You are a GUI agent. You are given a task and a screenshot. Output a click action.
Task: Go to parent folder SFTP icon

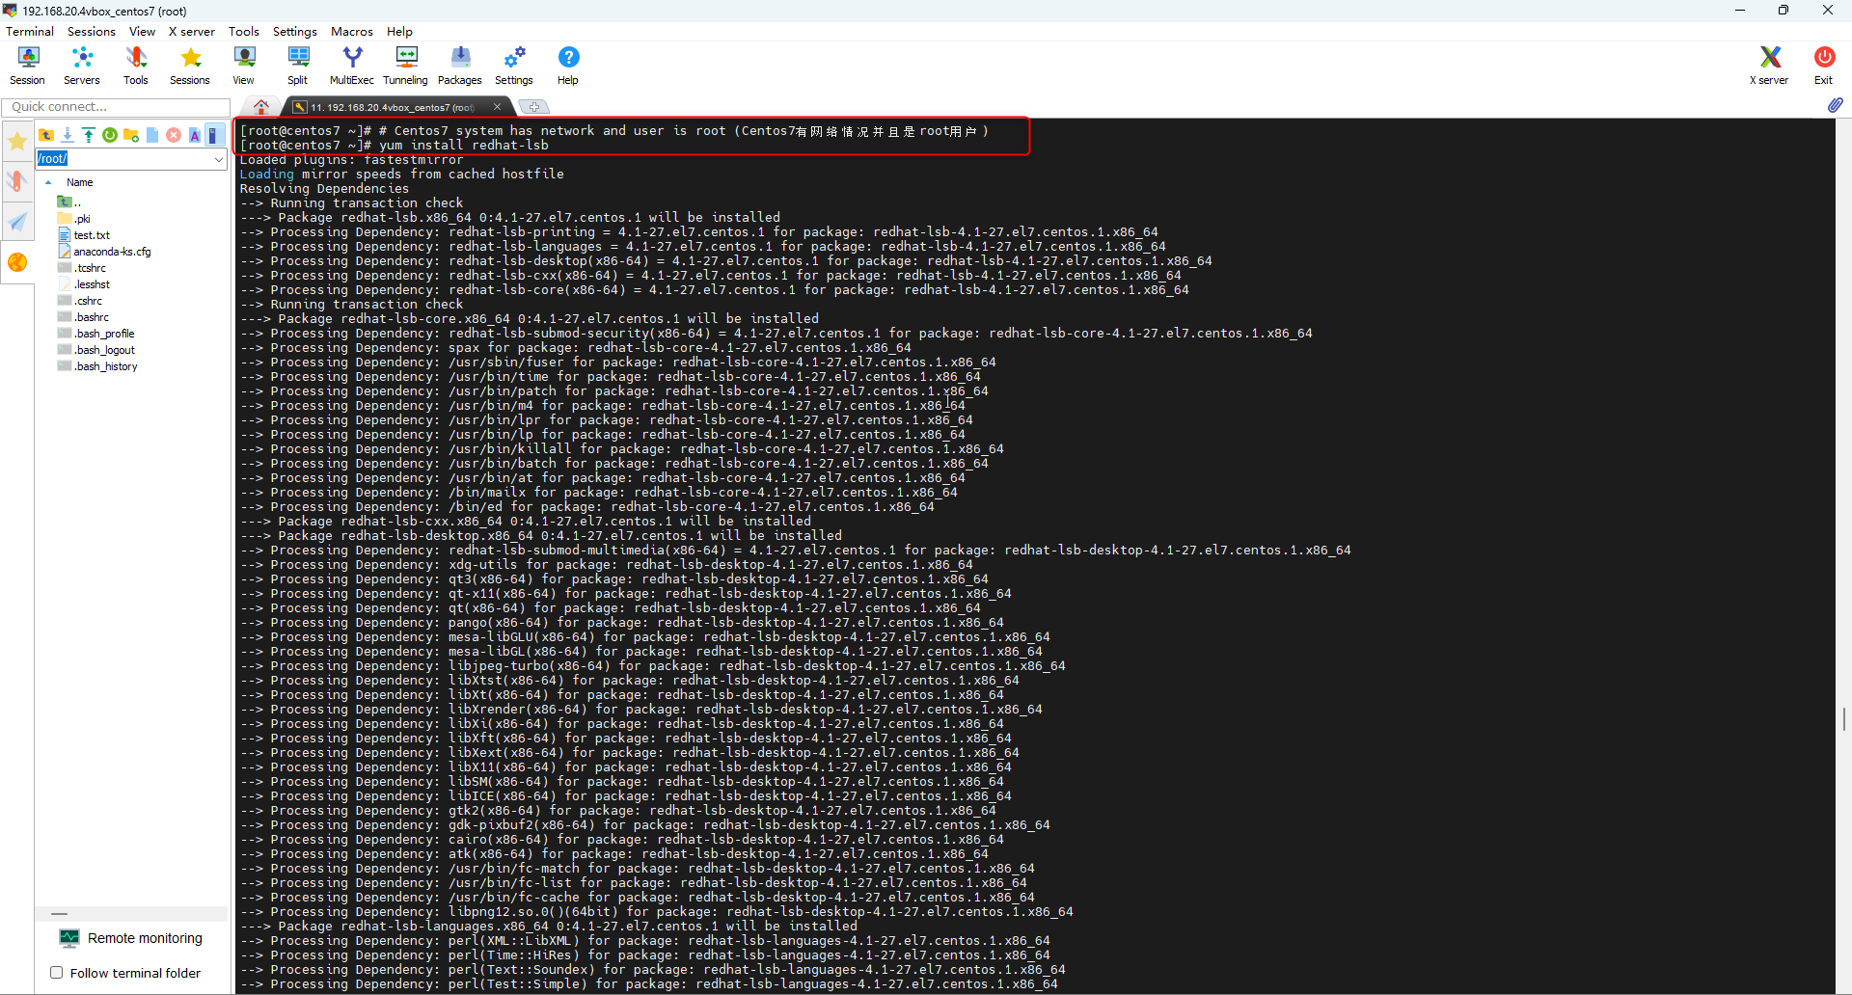pyautogui.click(x=46, y=135)
